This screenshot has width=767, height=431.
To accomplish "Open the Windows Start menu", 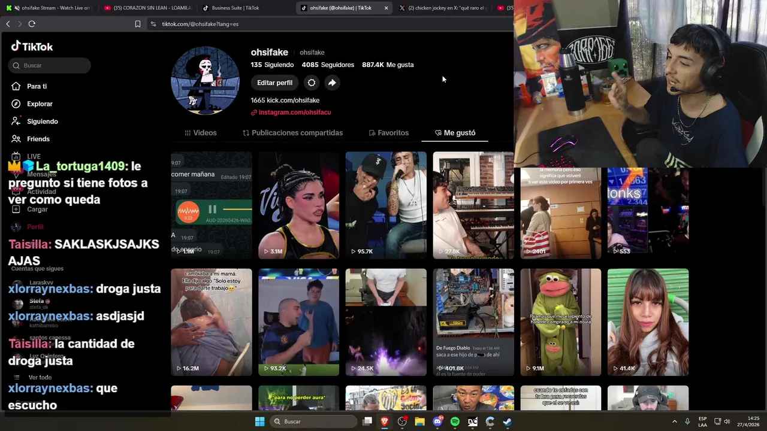I will [259, 421].
